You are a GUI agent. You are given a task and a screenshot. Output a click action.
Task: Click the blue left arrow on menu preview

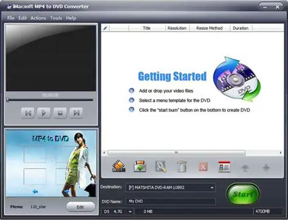click(x=35, y=191)
